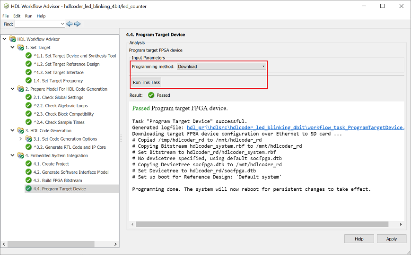Collapse the Embedded System Integration node

(13, 155)
